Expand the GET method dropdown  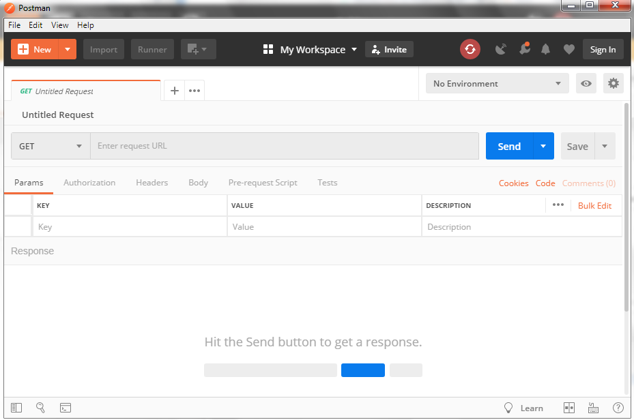pyautogui.click(x=51, y=146)
